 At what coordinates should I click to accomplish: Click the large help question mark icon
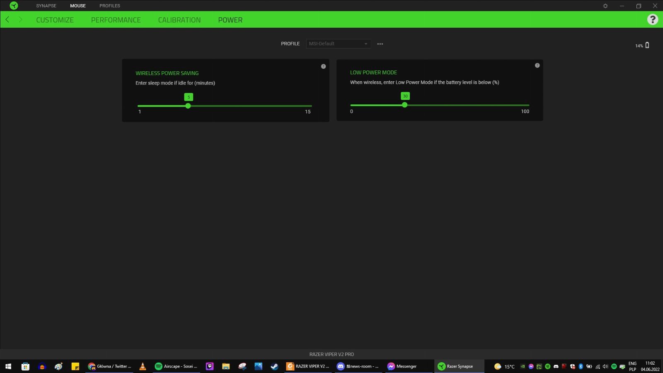click(x=652, y=19)
